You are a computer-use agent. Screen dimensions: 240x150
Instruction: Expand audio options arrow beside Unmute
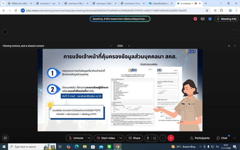pyautogui.click(x=89, y=138)
